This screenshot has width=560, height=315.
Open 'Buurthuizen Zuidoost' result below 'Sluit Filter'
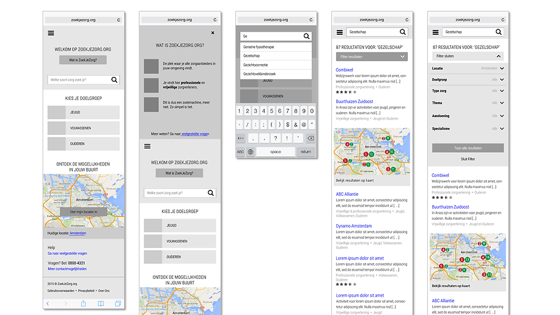point(451,207)
